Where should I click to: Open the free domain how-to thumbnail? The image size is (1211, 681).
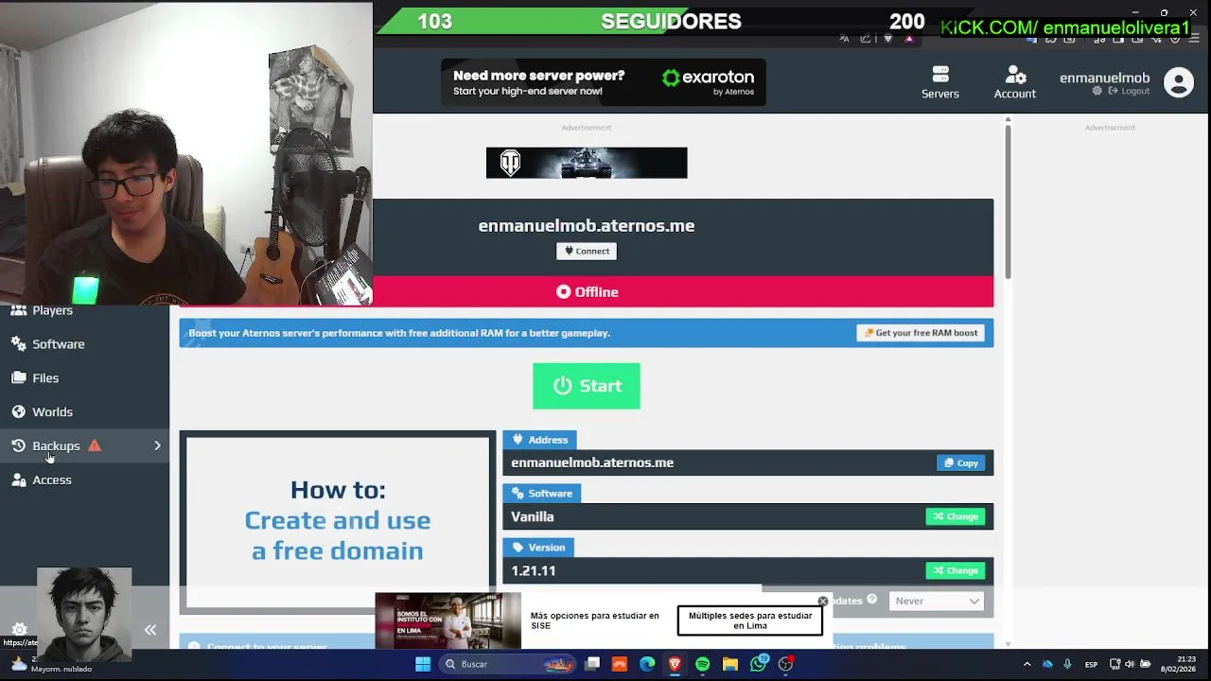point(338,520)
